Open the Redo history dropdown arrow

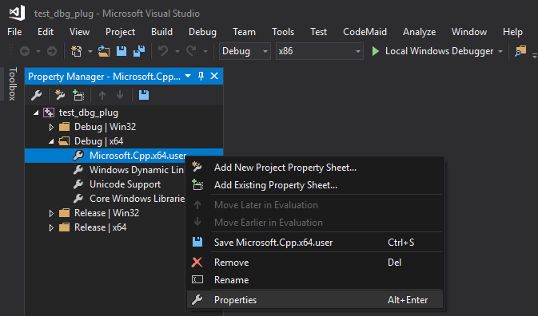[205, 51]
